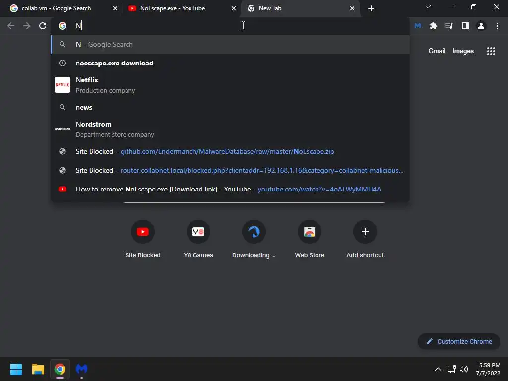Open the Windows Start menu

16,369
